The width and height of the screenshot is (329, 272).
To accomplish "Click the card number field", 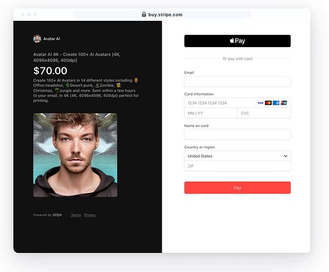I will (237, 103).
